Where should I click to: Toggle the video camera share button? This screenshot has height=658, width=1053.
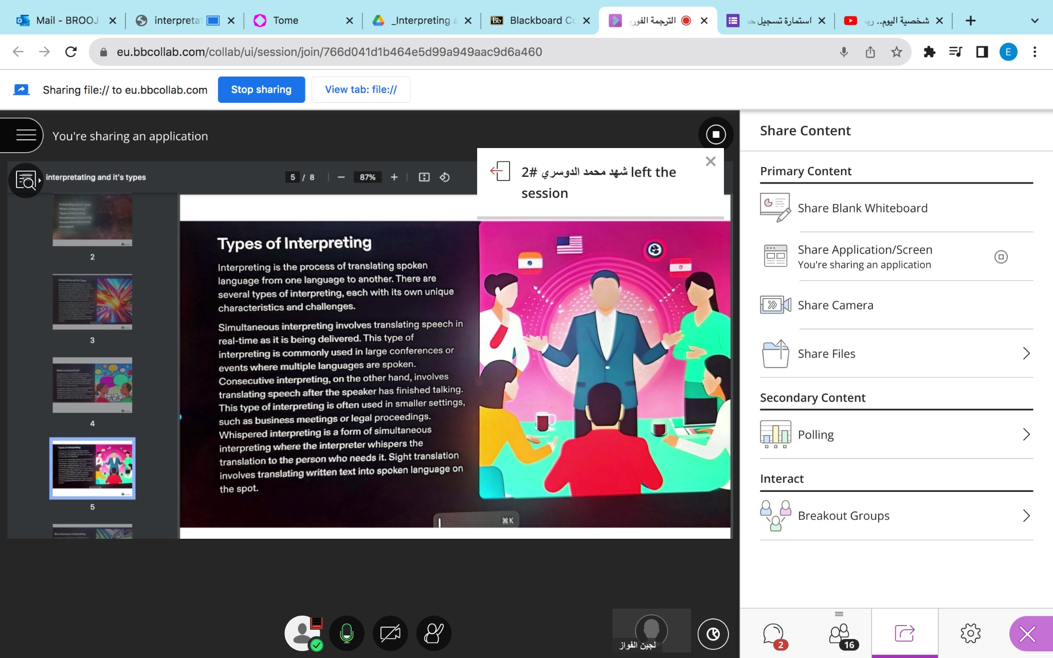coord(390,633)
